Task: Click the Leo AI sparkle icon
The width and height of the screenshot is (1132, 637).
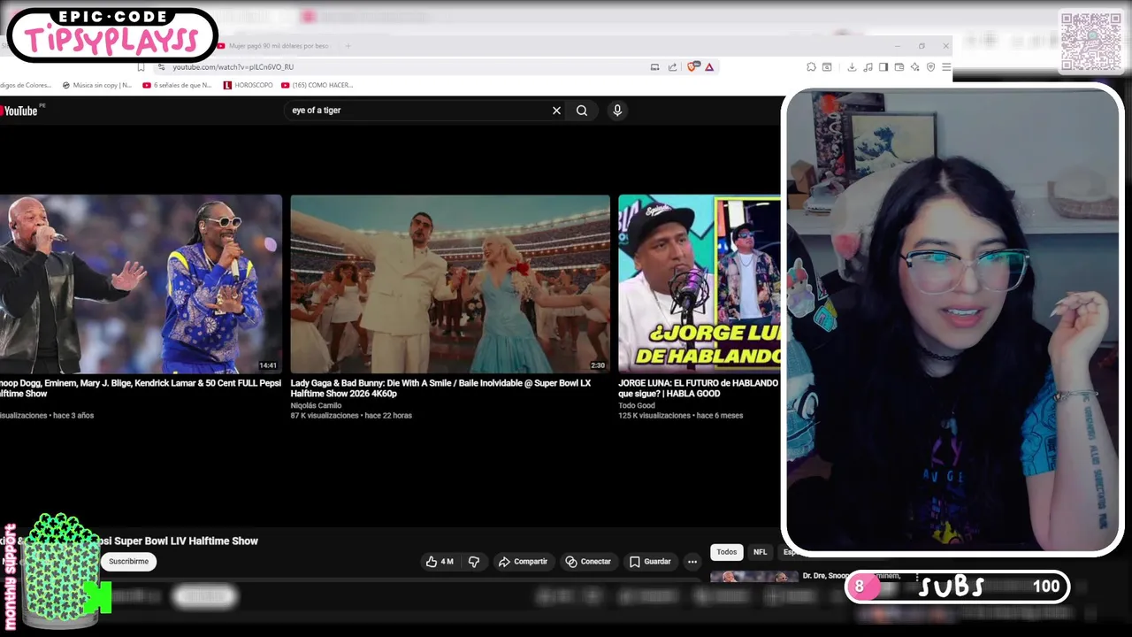Action: point(915,67)
